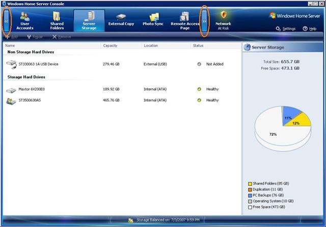Close the Windows Home Server Console window
The width and height of the screenshot is (326, 227).
click(x=321, y=4)
